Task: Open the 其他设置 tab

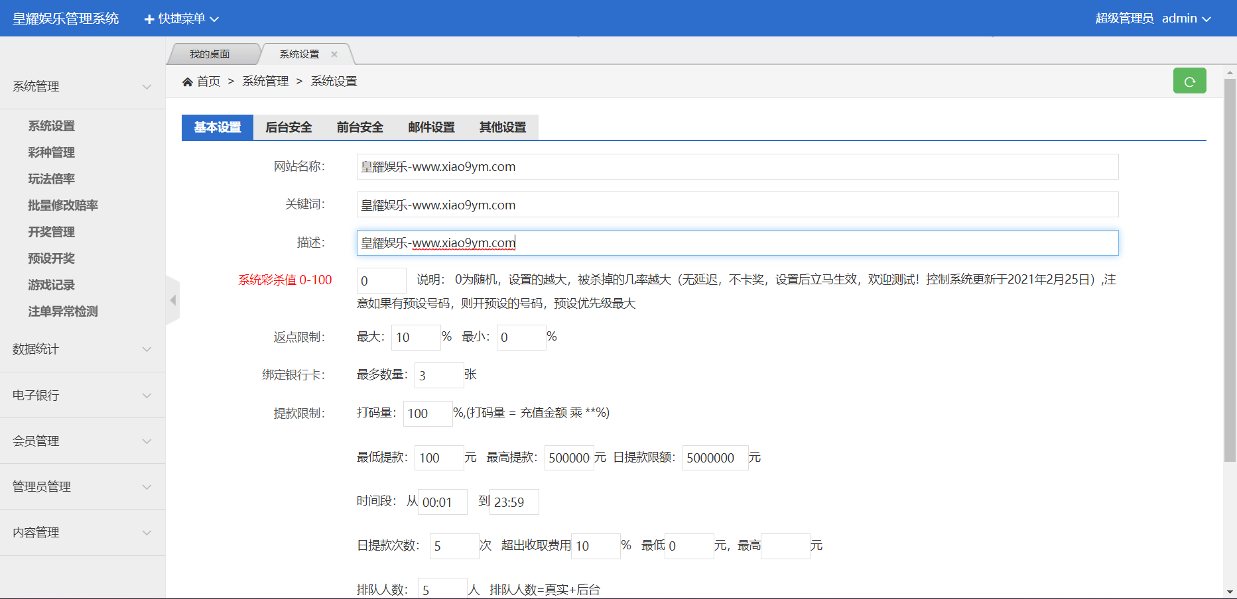Action: coord(503,127)
